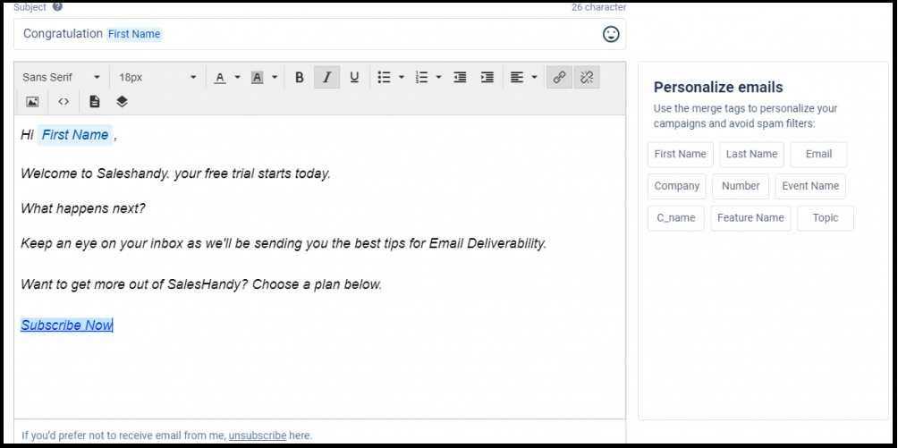Expand numbered list style dropdown arrow
898x448 pixels.
(438, 77)
